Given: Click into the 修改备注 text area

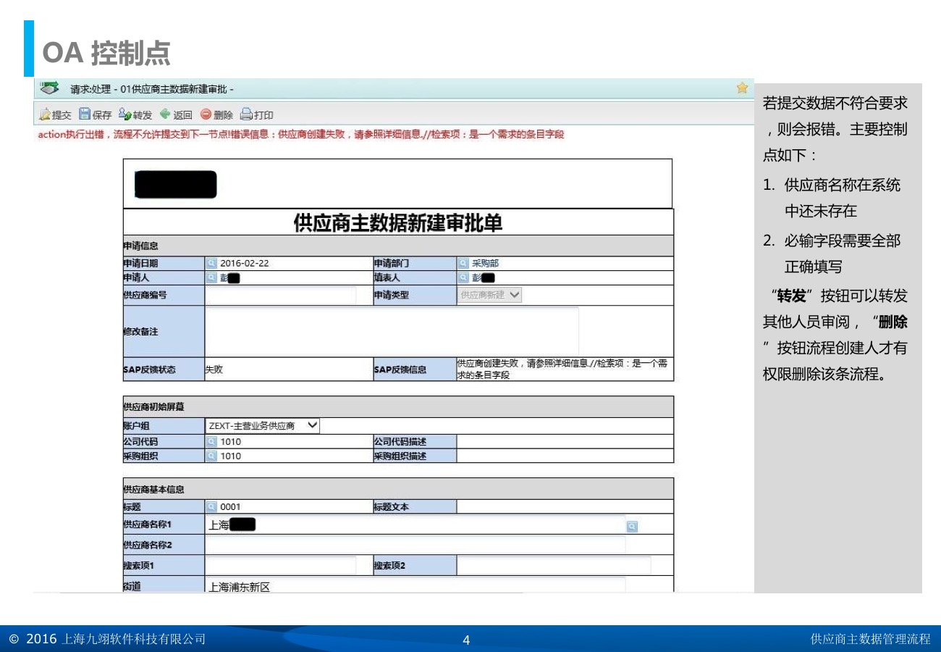Looking at the screenshot, I should 392,331.
